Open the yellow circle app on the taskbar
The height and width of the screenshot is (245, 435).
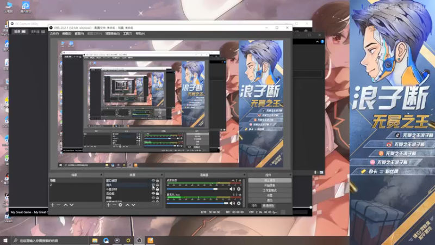(128, 241)
